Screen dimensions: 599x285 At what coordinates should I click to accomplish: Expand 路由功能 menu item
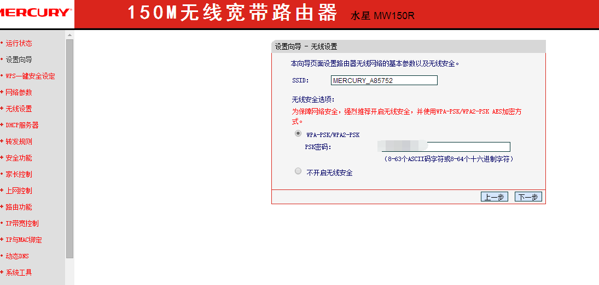pyautogui.click(x=19, y=207)
